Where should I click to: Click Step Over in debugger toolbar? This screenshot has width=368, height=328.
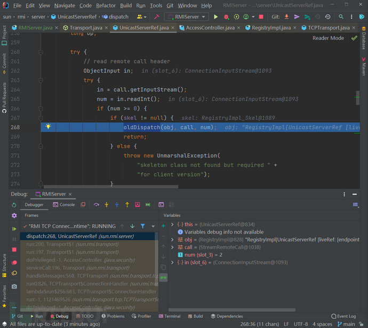pyautogui.click(x=96, y=205)
